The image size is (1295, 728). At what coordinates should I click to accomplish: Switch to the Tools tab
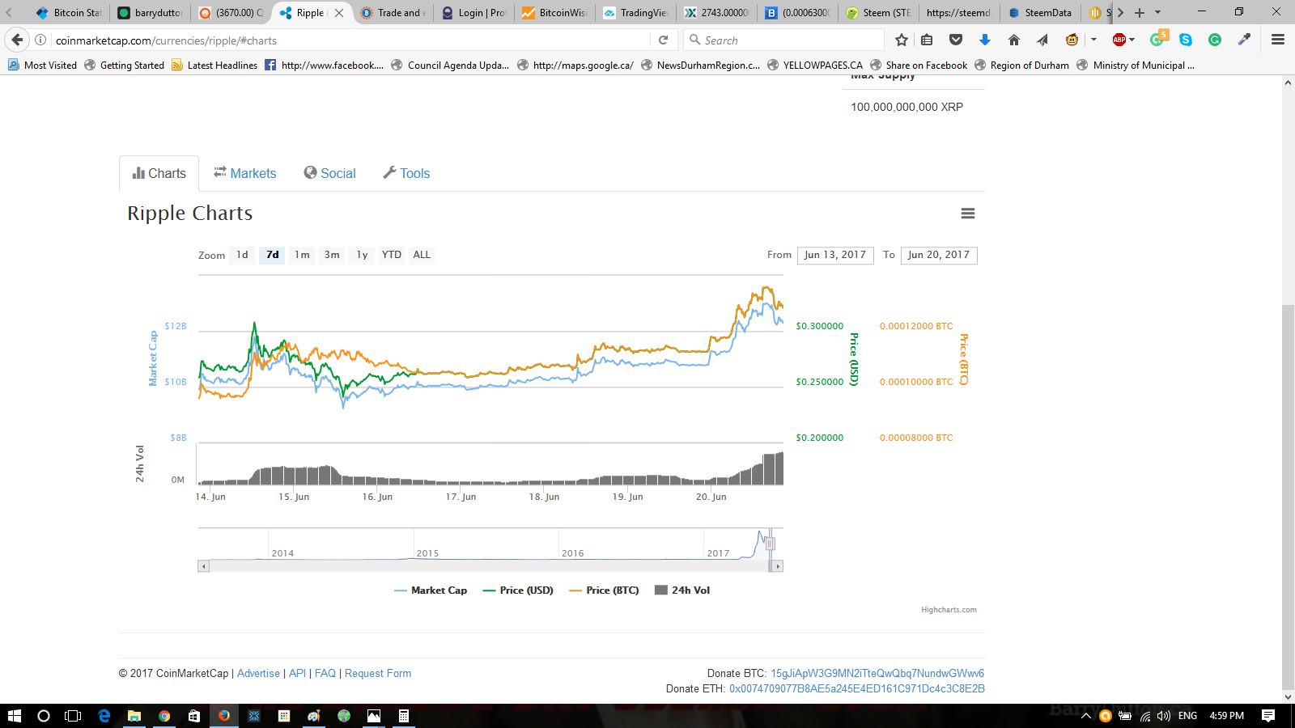click(x=407, y=173)
